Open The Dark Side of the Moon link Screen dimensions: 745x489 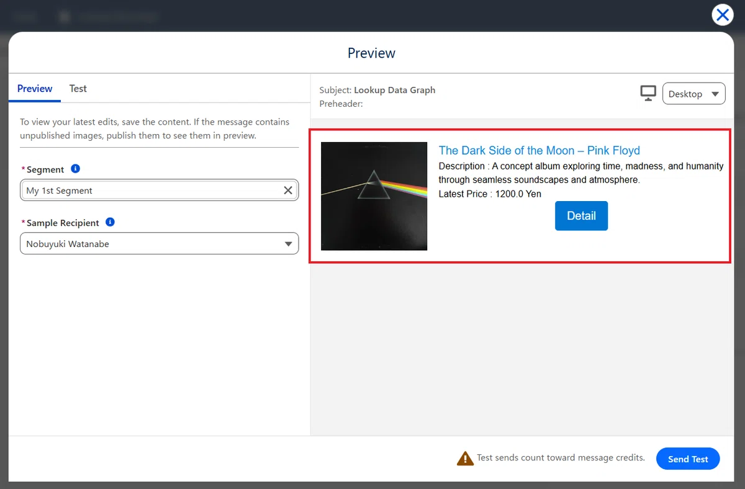(539, 150)
